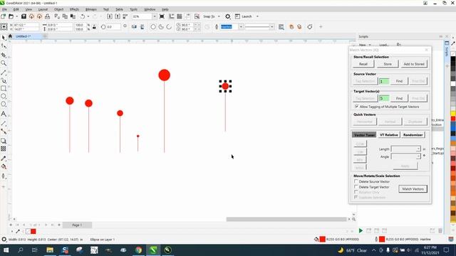This screenshot has height=256, width=456.
Task: Open the Object menu
Action: click(58, 9)
